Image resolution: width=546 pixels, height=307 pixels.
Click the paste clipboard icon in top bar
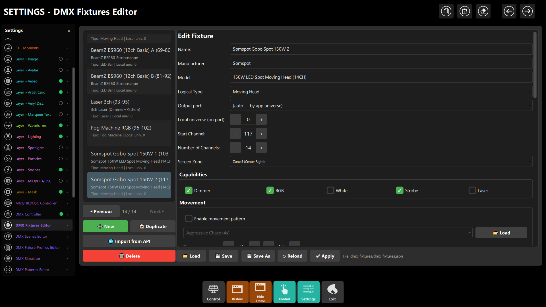point(465,11)
